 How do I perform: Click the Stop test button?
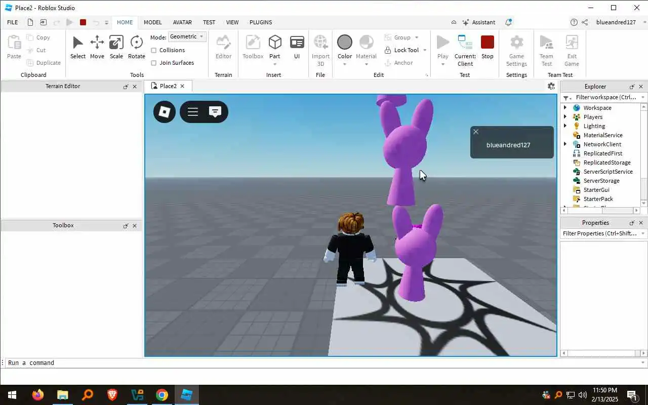point(488,48)
